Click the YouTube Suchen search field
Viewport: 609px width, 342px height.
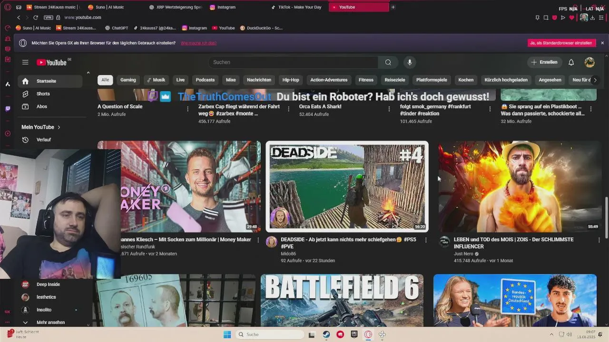click(x=293, y=62)
